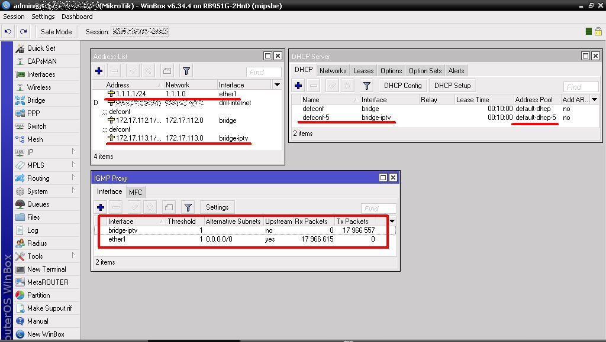Click Find field in Address List
Image resolution: width=606 pixels, height=342 pixels.
[x=264, y=72]
